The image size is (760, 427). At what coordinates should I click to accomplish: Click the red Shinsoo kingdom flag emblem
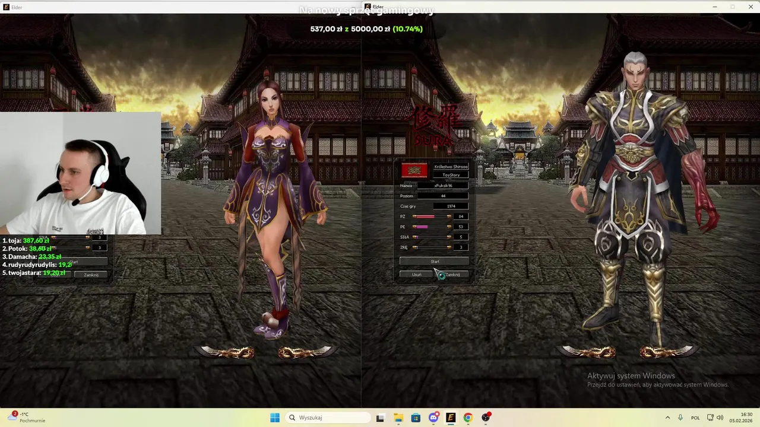[x=414, y=170]
